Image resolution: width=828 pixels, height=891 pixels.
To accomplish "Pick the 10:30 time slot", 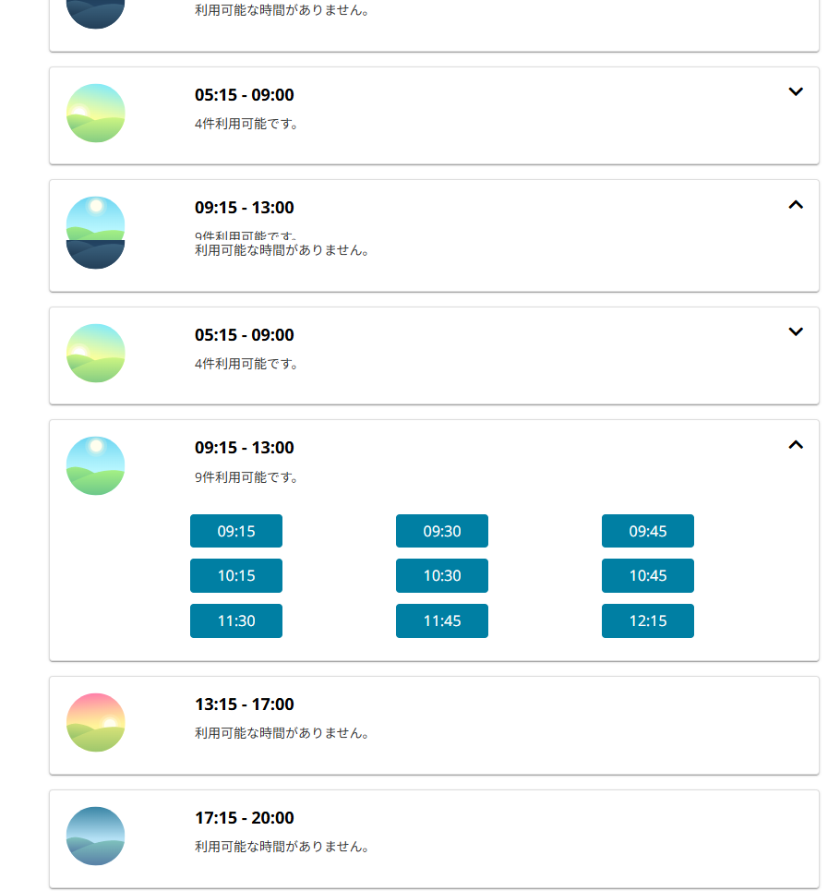I will pyautogui.click(x=442, y=575).
